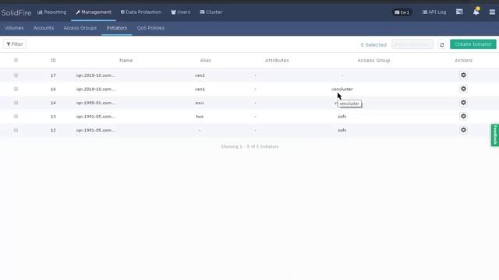Check the row for initiator ID 16
The image size is (499, 280).
(x=16, y=89)
